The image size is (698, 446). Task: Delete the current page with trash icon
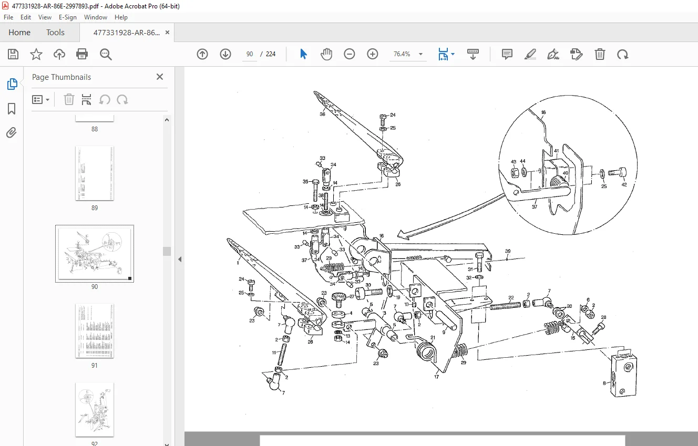[x=600, y=54]
